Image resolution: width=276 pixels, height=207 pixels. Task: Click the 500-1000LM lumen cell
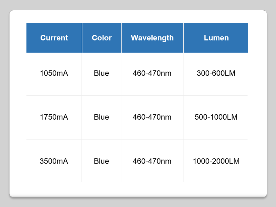pos(216,117)
